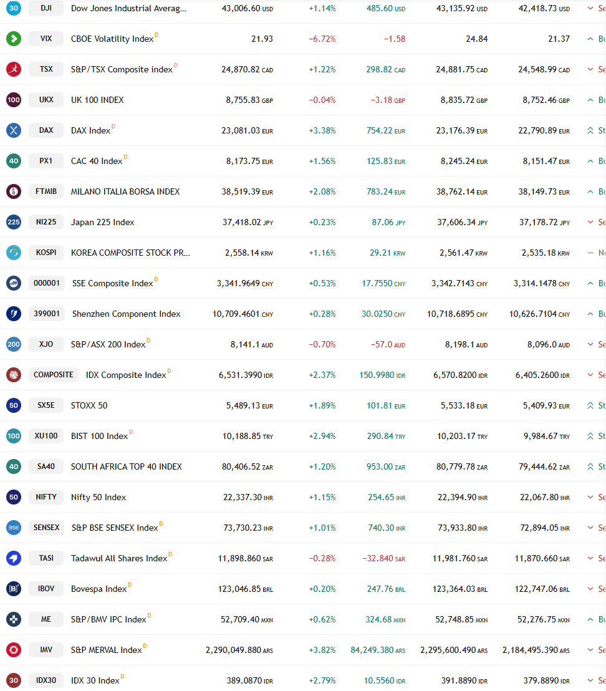Click VIX change percentage −6.72%
Image resolution: width=606 pixels, height=691 pixels.
tap(322, 39)
